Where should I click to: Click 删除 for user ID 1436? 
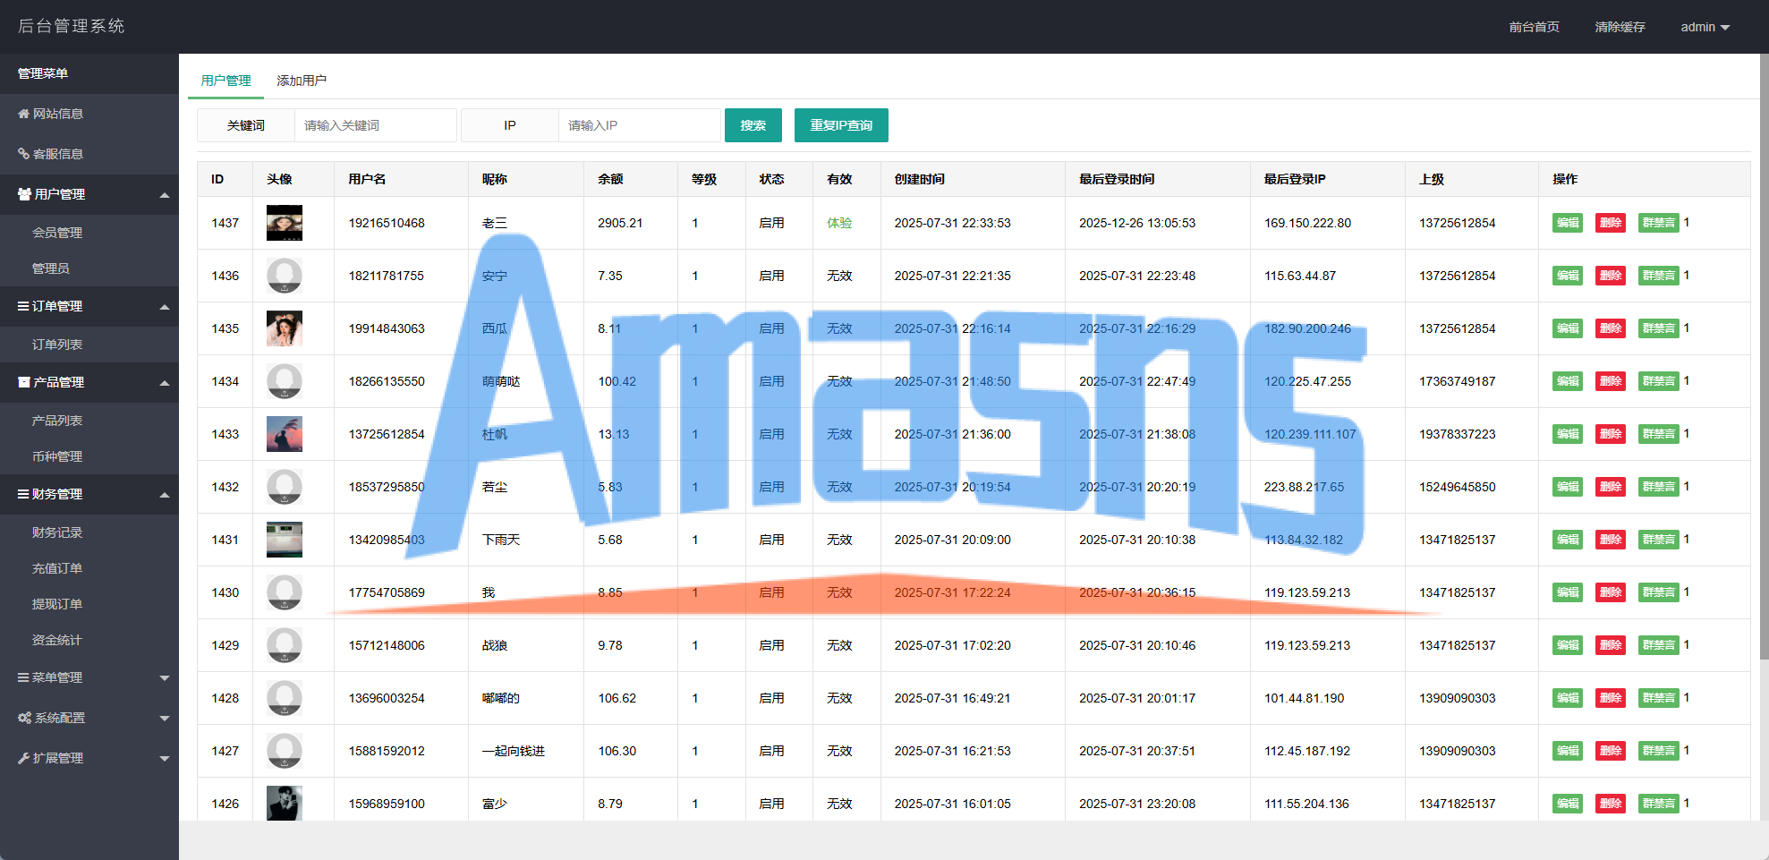pyautogui.click(x=1611, y=276)
